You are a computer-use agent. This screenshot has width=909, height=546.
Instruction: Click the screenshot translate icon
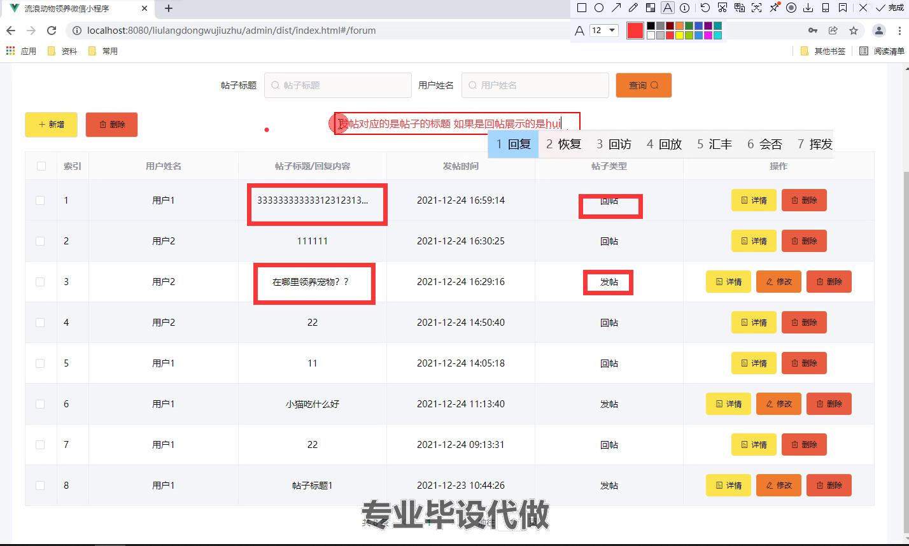point(739,8)
